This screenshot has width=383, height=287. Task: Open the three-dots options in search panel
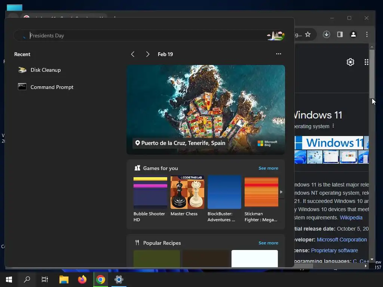[278, 54]
